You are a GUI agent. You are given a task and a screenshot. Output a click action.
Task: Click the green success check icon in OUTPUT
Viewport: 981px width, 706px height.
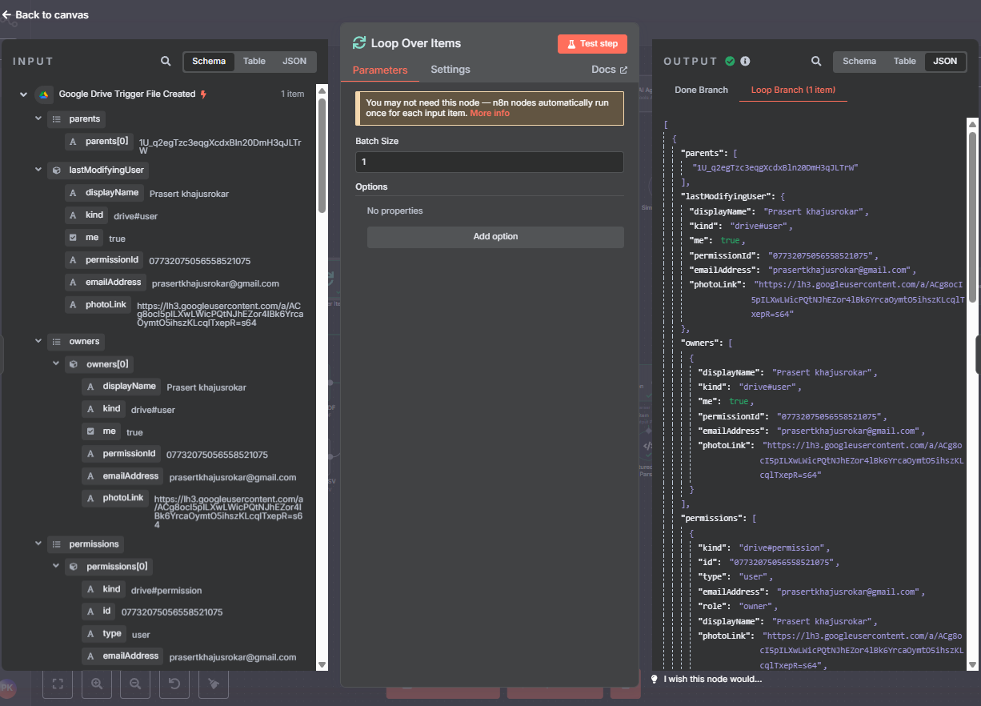(x=730, y=61)
